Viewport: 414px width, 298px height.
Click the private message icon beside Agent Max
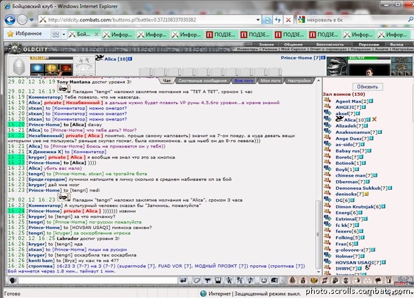(328, 100)
